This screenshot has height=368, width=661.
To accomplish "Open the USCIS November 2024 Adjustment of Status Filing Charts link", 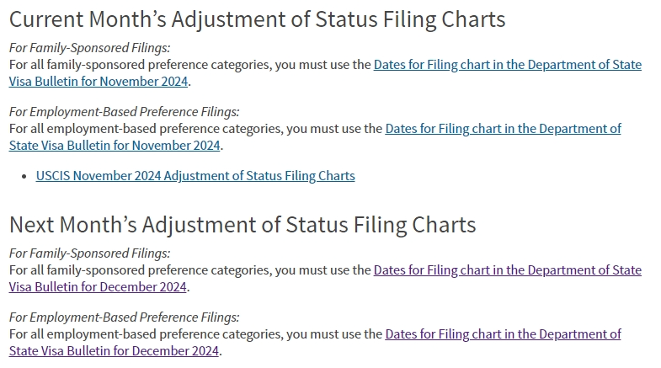I will pyautogui.click(x=195, y=176).
